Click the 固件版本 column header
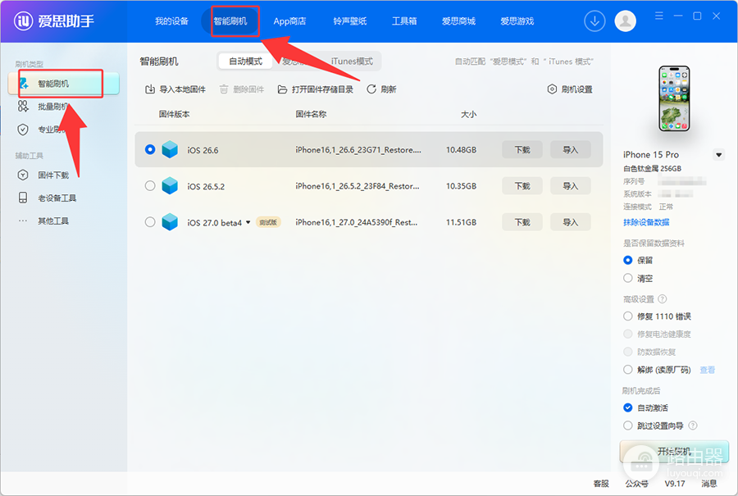 [174, 114]
